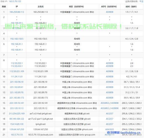
Task: Click region text for hop 21 ionis-group.com
Action: tap(77, 135)
